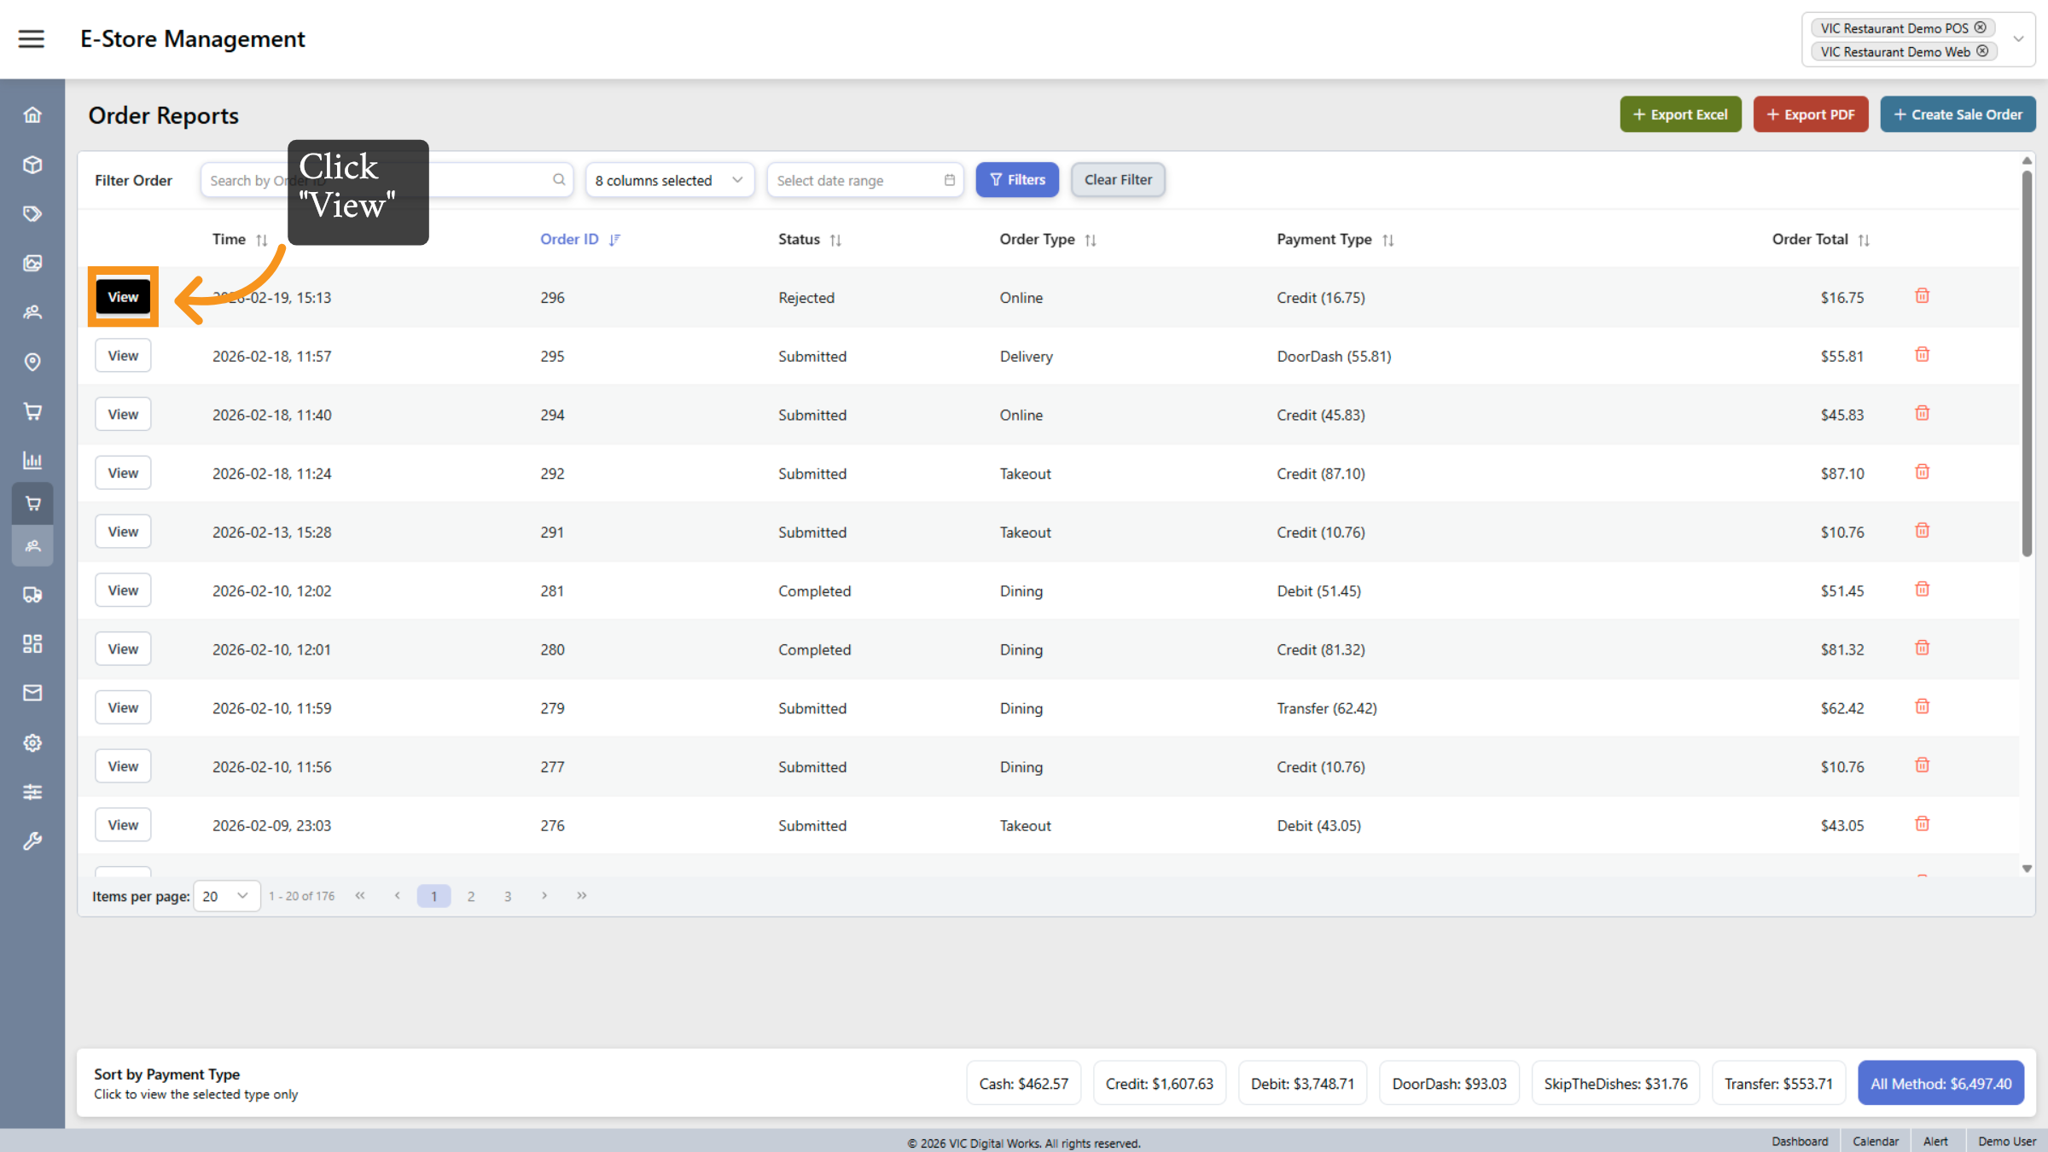Remove VIC Restaurant Demo POS tag
2048x1152 pixels.
point(1981,28)
